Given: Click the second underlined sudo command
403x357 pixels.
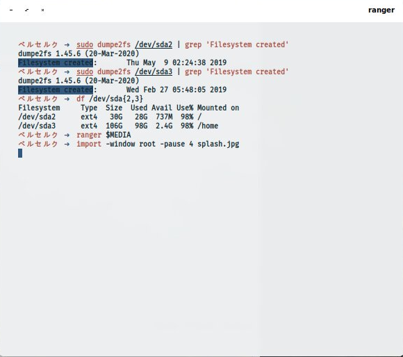Looking at the screenshot, I should point(85,72).
